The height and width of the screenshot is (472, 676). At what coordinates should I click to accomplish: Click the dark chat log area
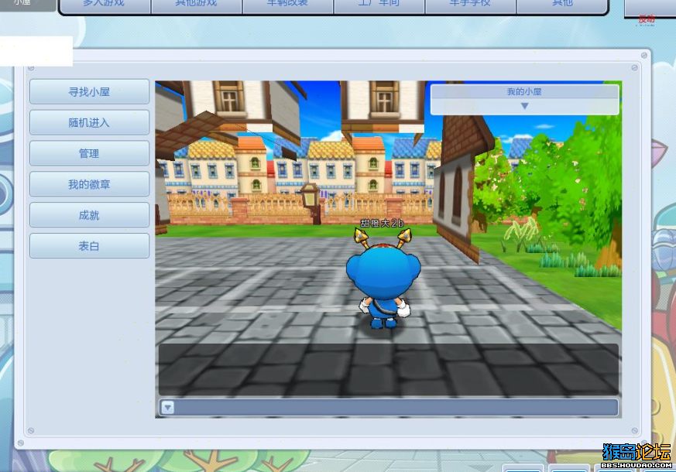389,369
